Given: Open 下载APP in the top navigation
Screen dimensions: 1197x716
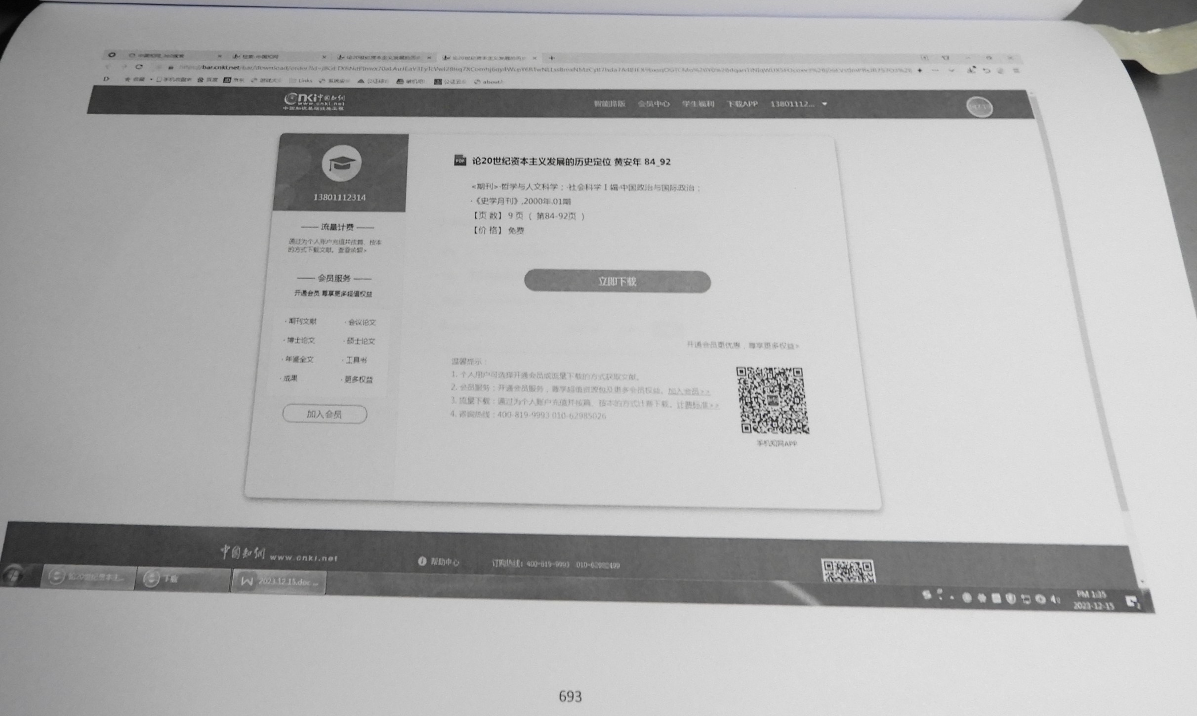Looking at the screenshot, I should click(x=742, y=104).
